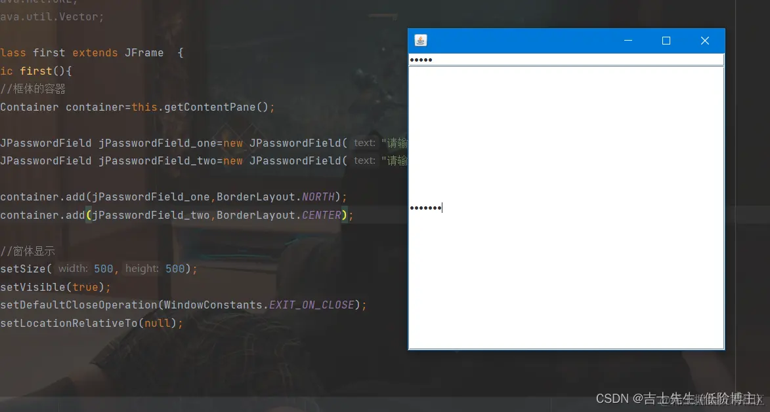Click the '//框体的容器' comment
Screen dimensions: 770x412
click(33, 88)
